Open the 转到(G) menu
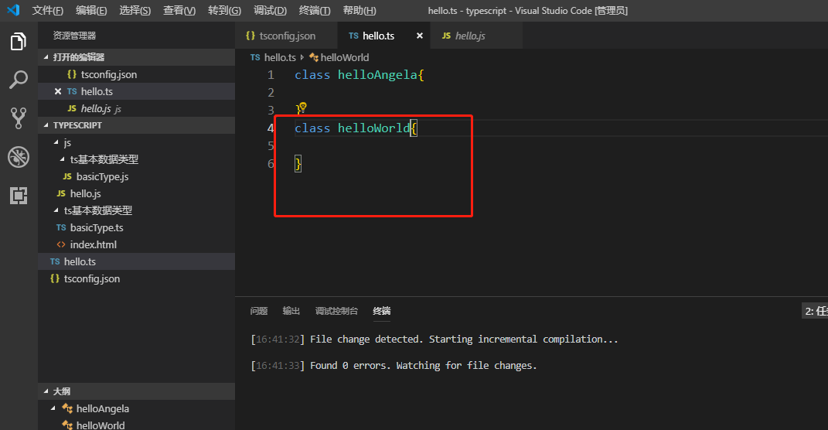The height and width of the screenshot is (430, 828). pos(224,10)
